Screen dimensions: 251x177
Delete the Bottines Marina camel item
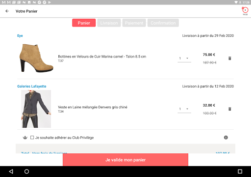pyautogui.click(x=229, y=58)
